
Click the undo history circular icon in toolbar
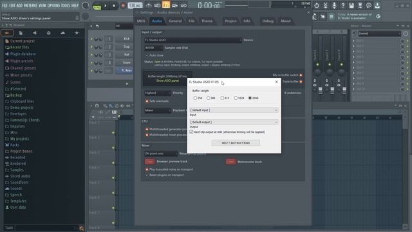click(317, 5)
